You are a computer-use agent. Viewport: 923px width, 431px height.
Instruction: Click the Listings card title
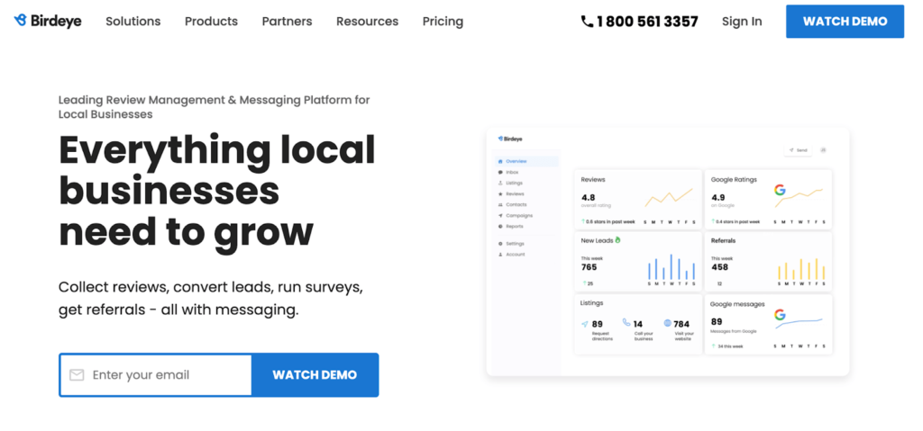point(591,303)
